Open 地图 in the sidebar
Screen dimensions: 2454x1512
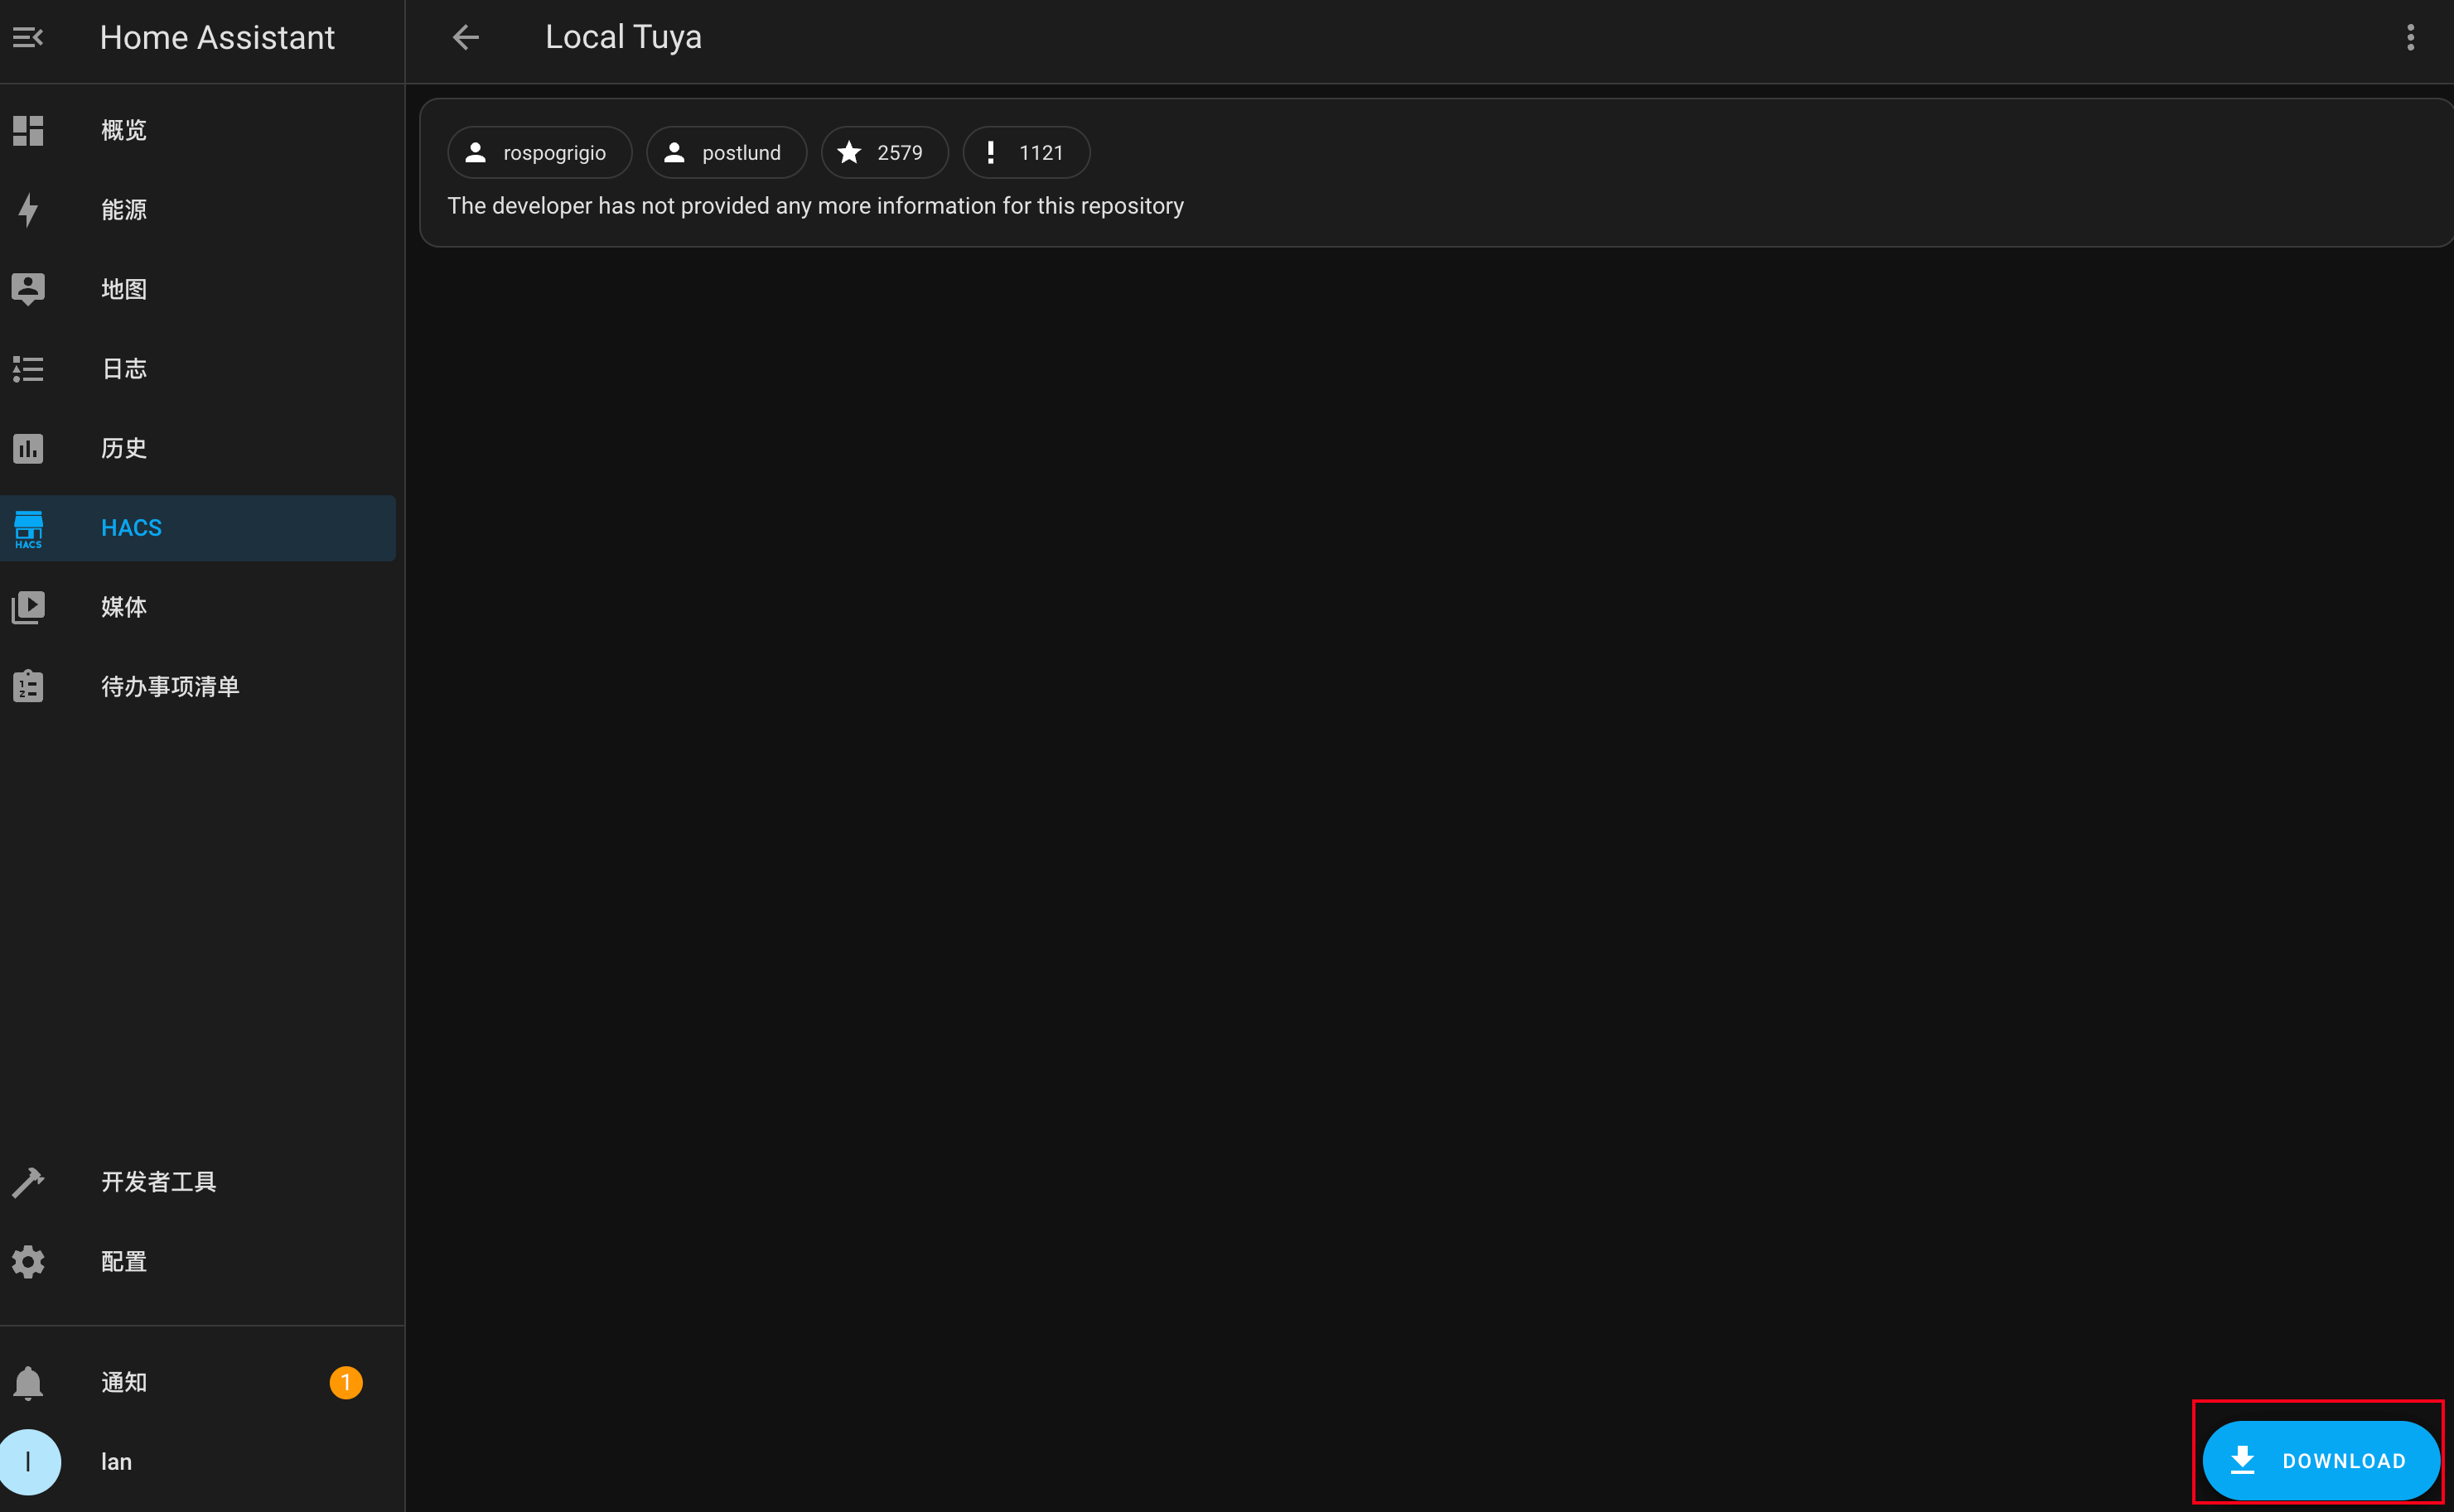tap(198, 289)
